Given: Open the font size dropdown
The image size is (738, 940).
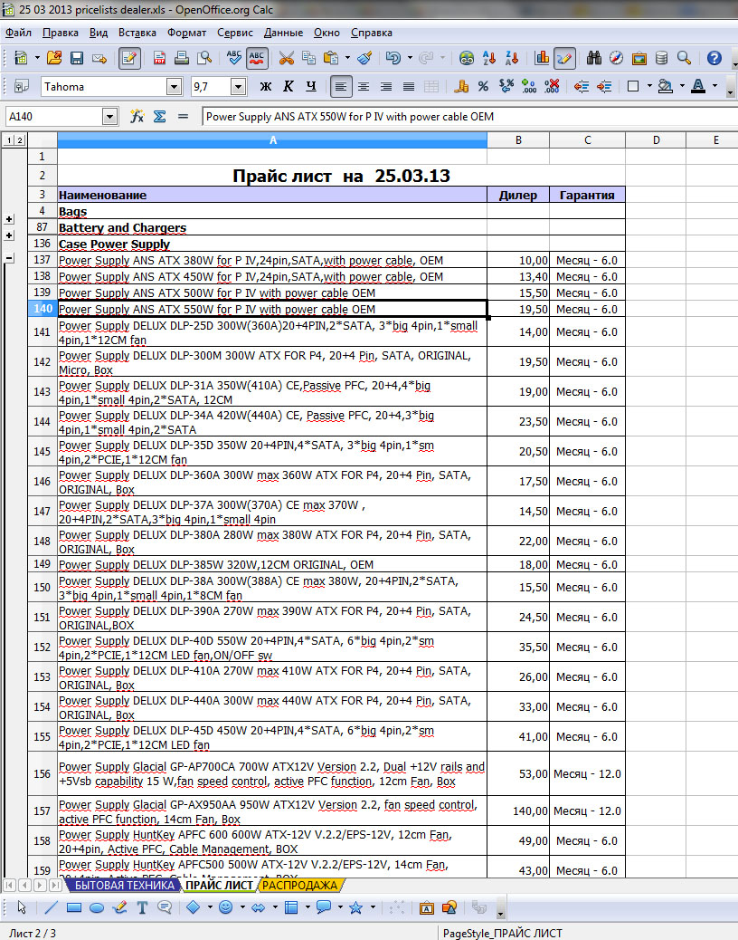Looking at the screenshot, I should pos(238,87).
